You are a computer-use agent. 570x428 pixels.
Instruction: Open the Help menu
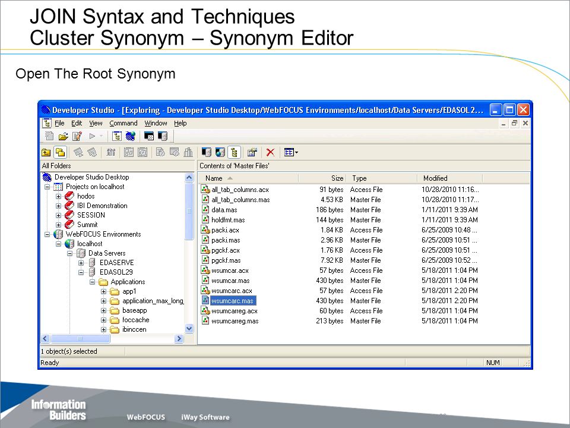[180, 124]
